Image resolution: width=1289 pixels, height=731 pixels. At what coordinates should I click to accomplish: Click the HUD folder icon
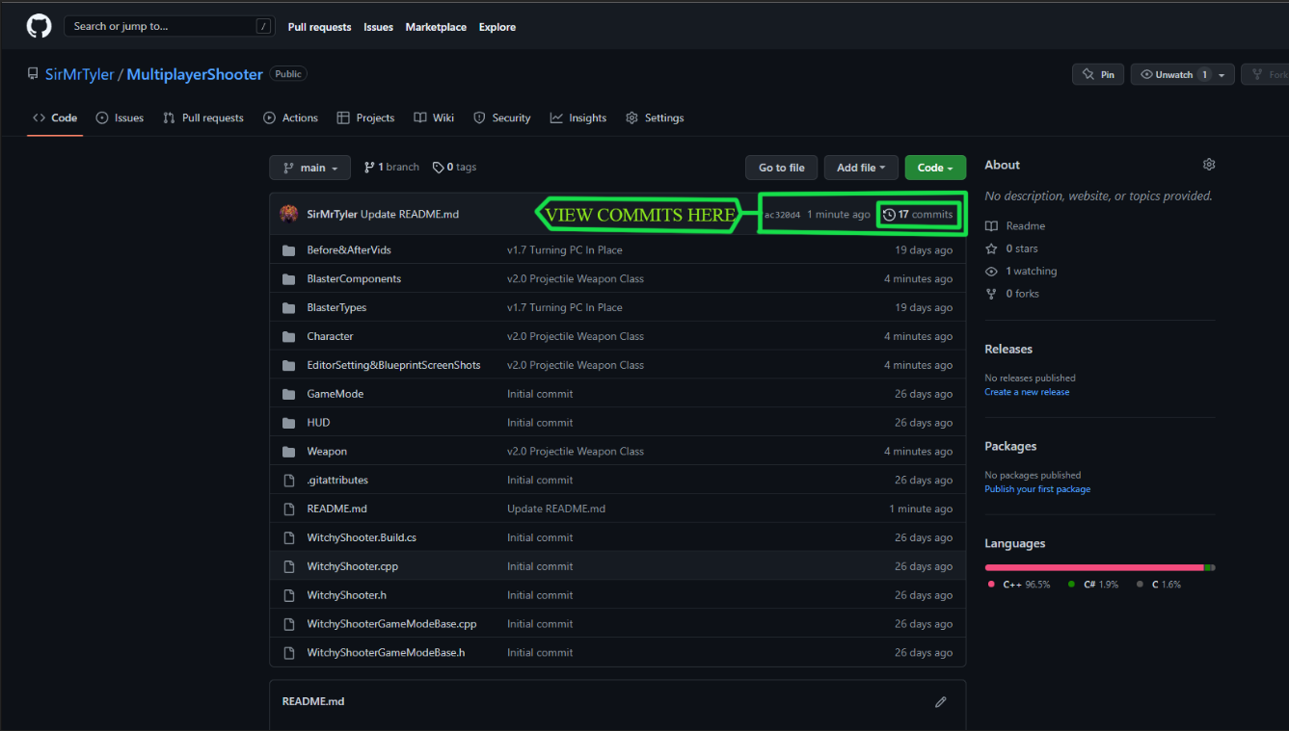(x=288, y=423)
